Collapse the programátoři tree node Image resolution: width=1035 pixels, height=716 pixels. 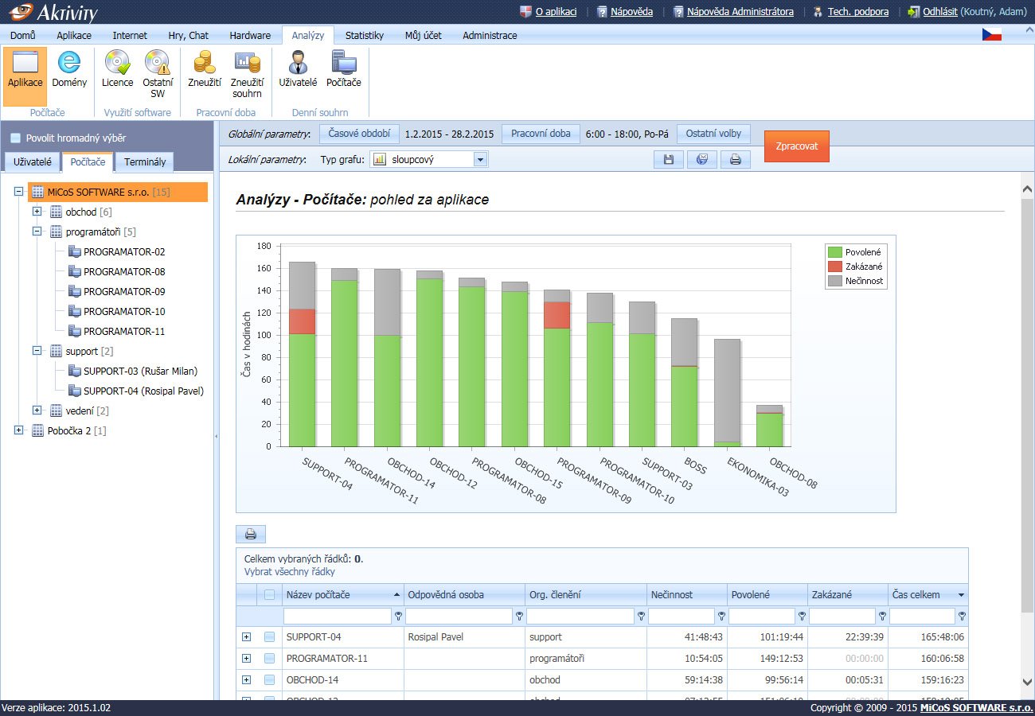click(37, 232)
